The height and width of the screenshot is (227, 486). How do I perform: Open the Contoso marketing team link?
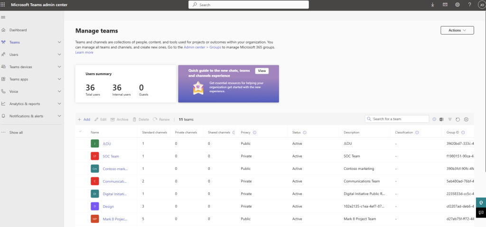tap(115, 169)
